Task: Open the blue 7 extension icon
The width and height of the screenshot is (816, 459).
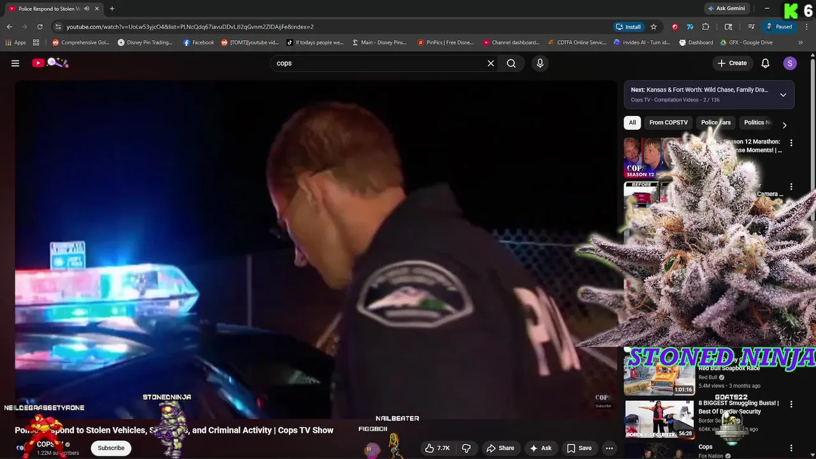Action: [690, 27]
